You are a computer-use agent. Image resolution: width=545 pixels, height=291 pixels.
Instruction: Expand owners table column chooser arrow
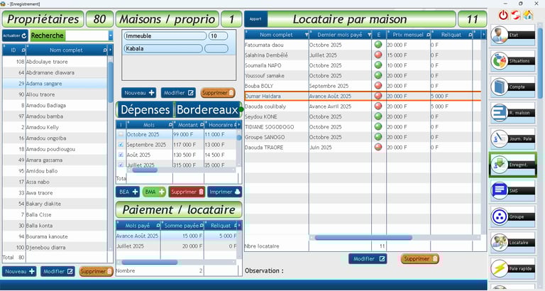click(x=111, y=50)
